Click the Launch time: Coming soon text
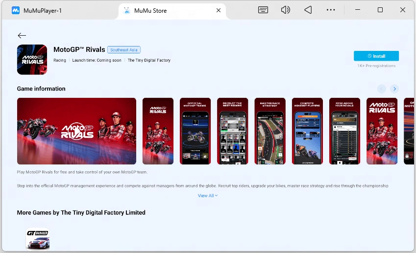This screenshot has width=416, height=253. [x=97, y=60]
